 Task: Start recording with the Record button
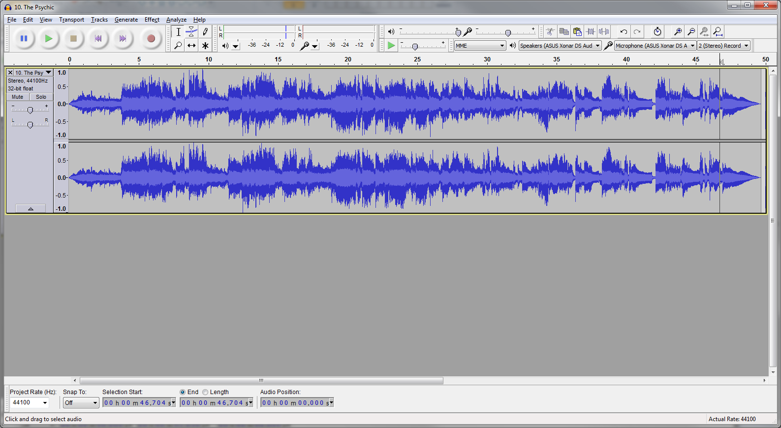(151, 38)
